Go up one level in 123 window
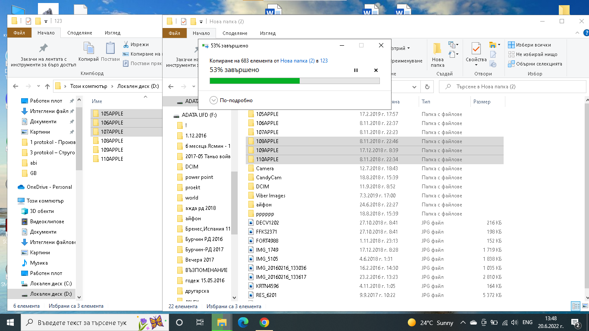589x331 pixels. tap(47, 86)
